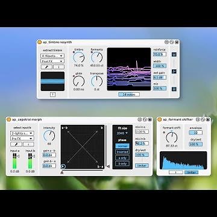Click the width value field
Screen dimensions: 217x217
[160, 66]
